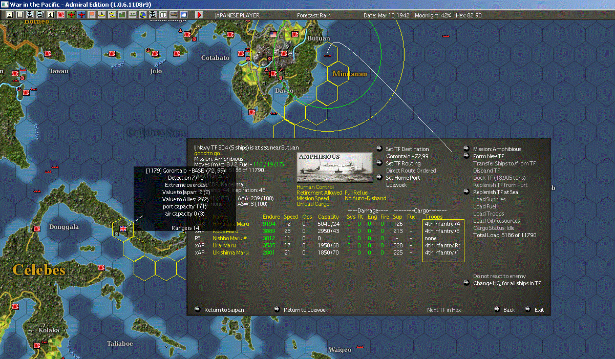Viewport: 615px width, 359px height.
Task: Click the Troops column header
Action: click(434, 217)
